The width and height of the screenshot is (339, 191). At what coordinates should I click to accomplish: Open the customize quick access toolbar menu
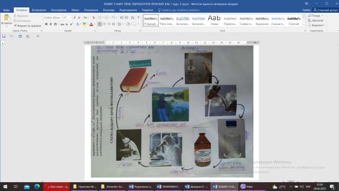[x=38, y=36]
